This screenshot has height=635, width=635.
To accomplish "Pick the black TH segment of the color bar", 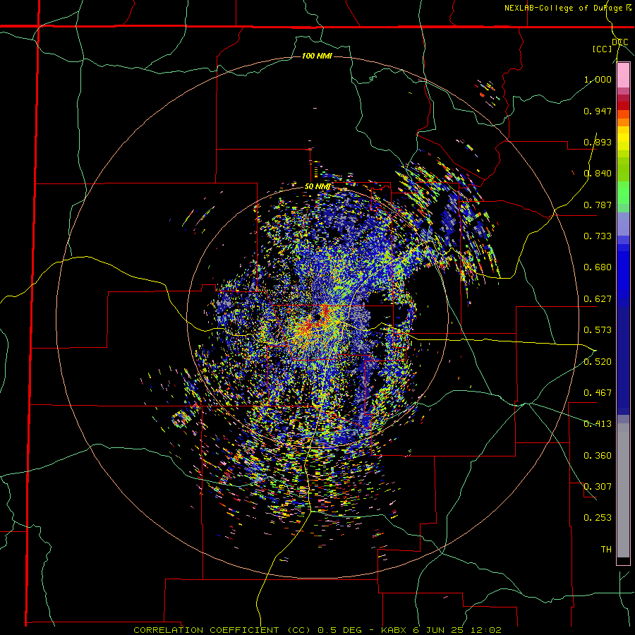I will 623,560.
